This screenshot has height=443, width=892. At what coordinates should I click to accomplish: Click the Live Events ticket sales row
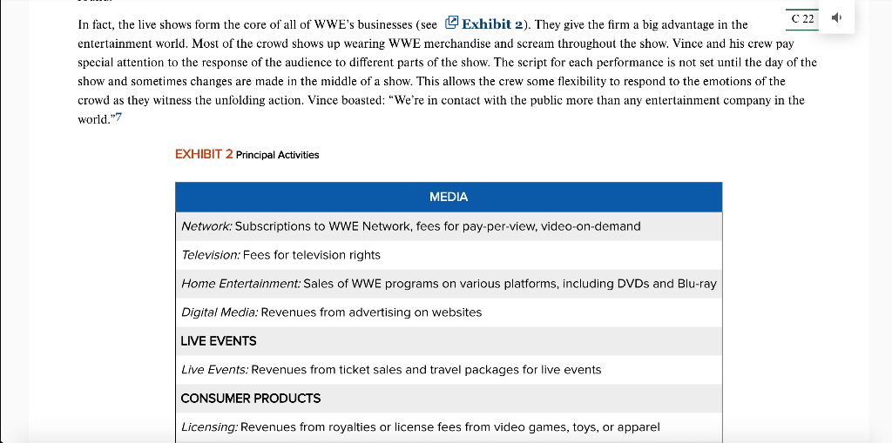449,370
